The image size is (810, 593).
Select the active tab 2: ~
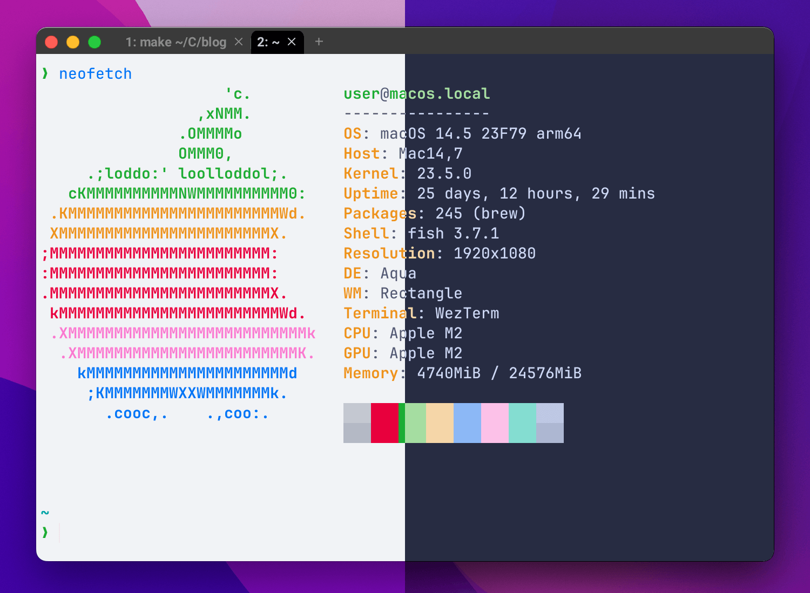268,42
